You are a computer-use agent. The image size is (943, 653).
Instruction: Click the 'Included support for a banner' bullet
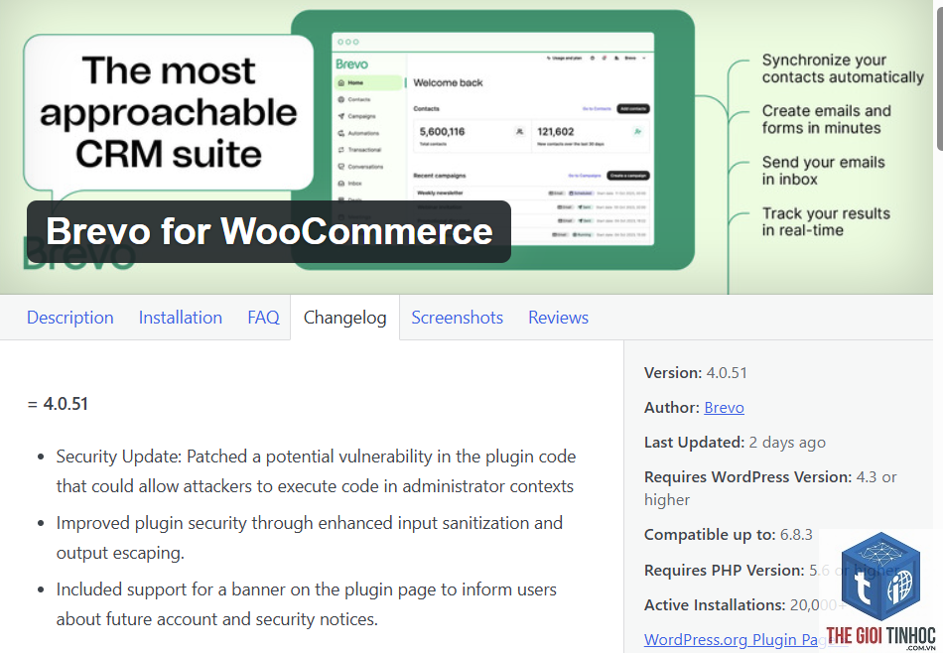[306, 604]
